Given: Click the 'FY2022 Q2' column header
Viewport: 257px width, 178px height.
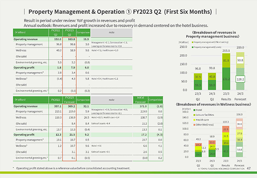Looking at the screenshot, I should [x=56, y=33].
